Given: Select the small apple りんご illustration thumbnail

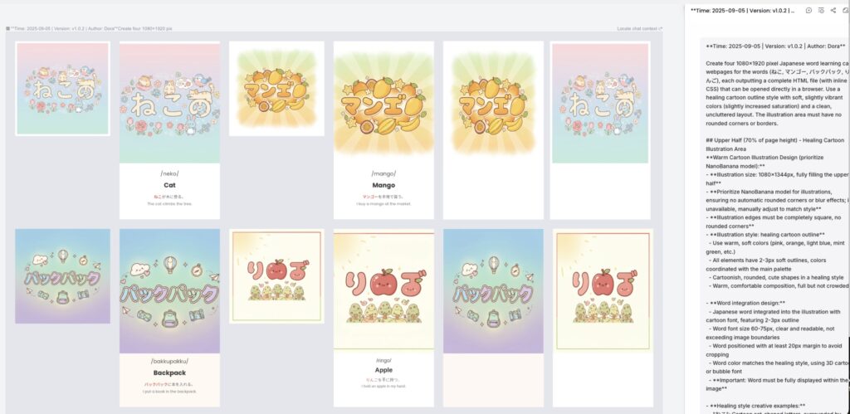Looking at the screenshot, I should pyautogui.click(x=276, y=275).
